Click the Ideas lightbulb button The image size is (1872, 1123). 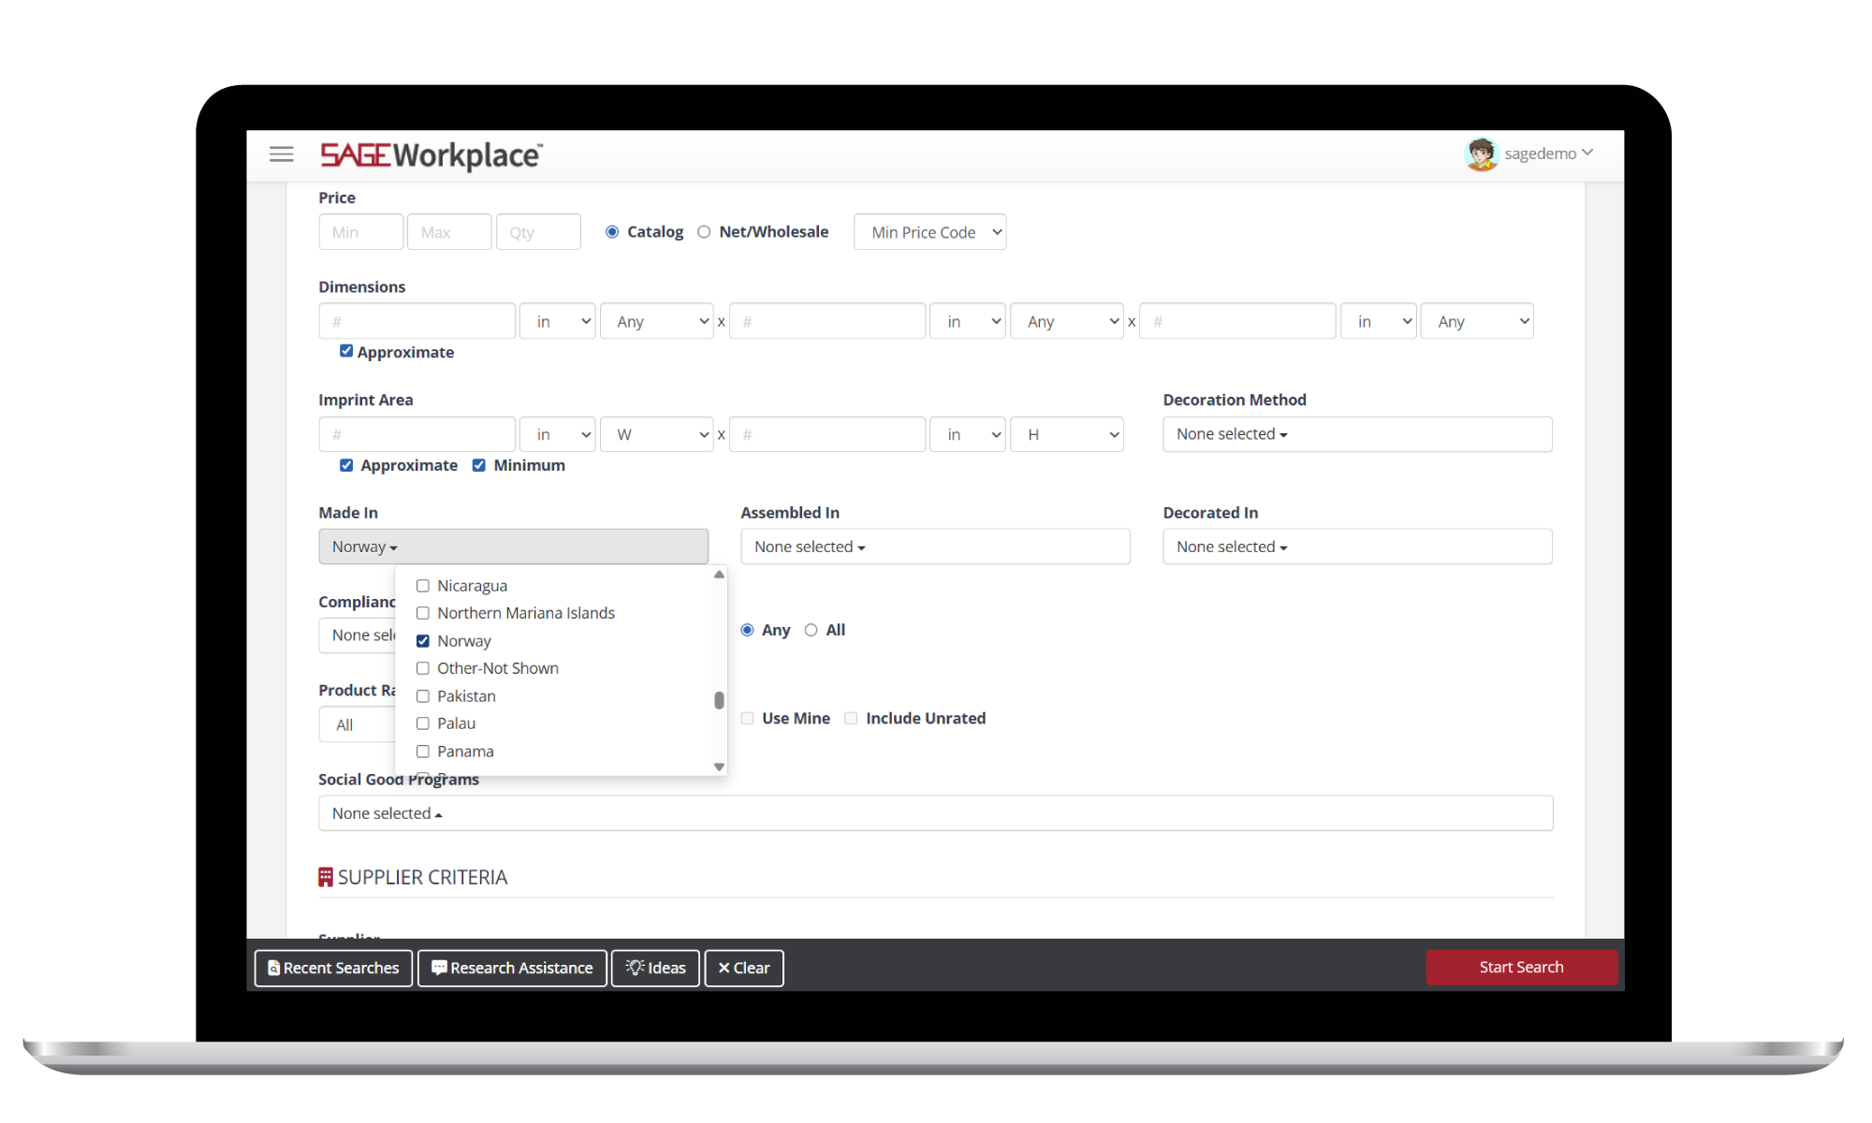655,968
